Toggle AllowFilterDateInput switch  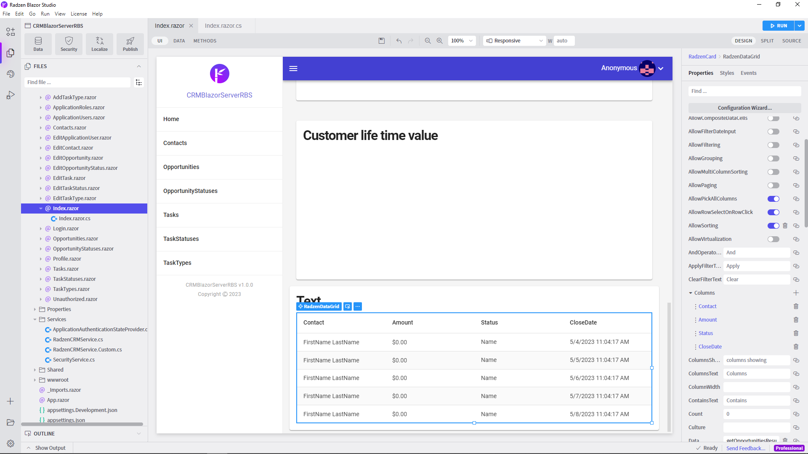(x=773, y=132)
